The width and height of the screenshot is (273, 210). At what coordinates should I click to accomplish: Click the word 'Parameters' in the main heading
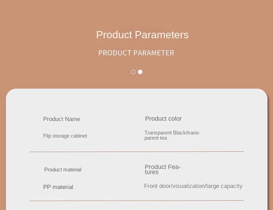pos(161,35)
